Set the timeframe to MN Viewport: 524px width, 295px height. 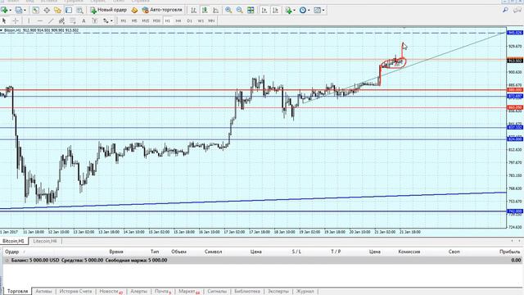(211, 20)
